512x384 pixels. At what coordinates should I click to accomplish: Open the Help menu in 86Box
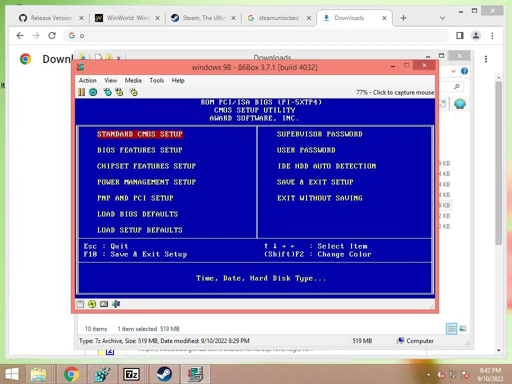(178, 80)
